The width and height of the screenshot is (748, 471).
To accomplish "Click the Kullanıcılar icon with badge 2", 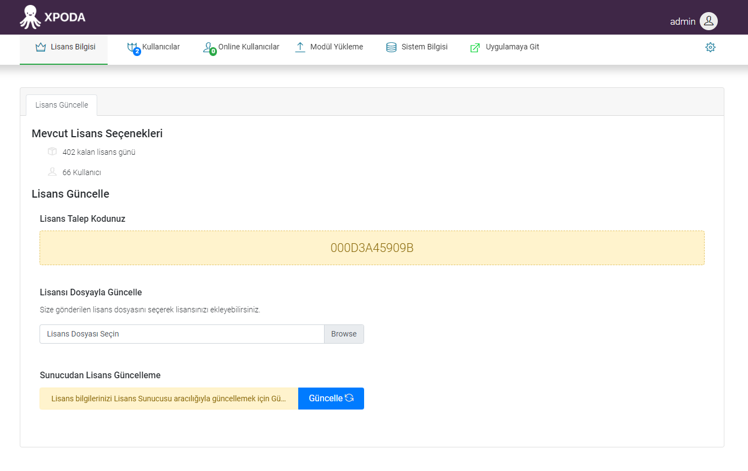I will (133, 48).
